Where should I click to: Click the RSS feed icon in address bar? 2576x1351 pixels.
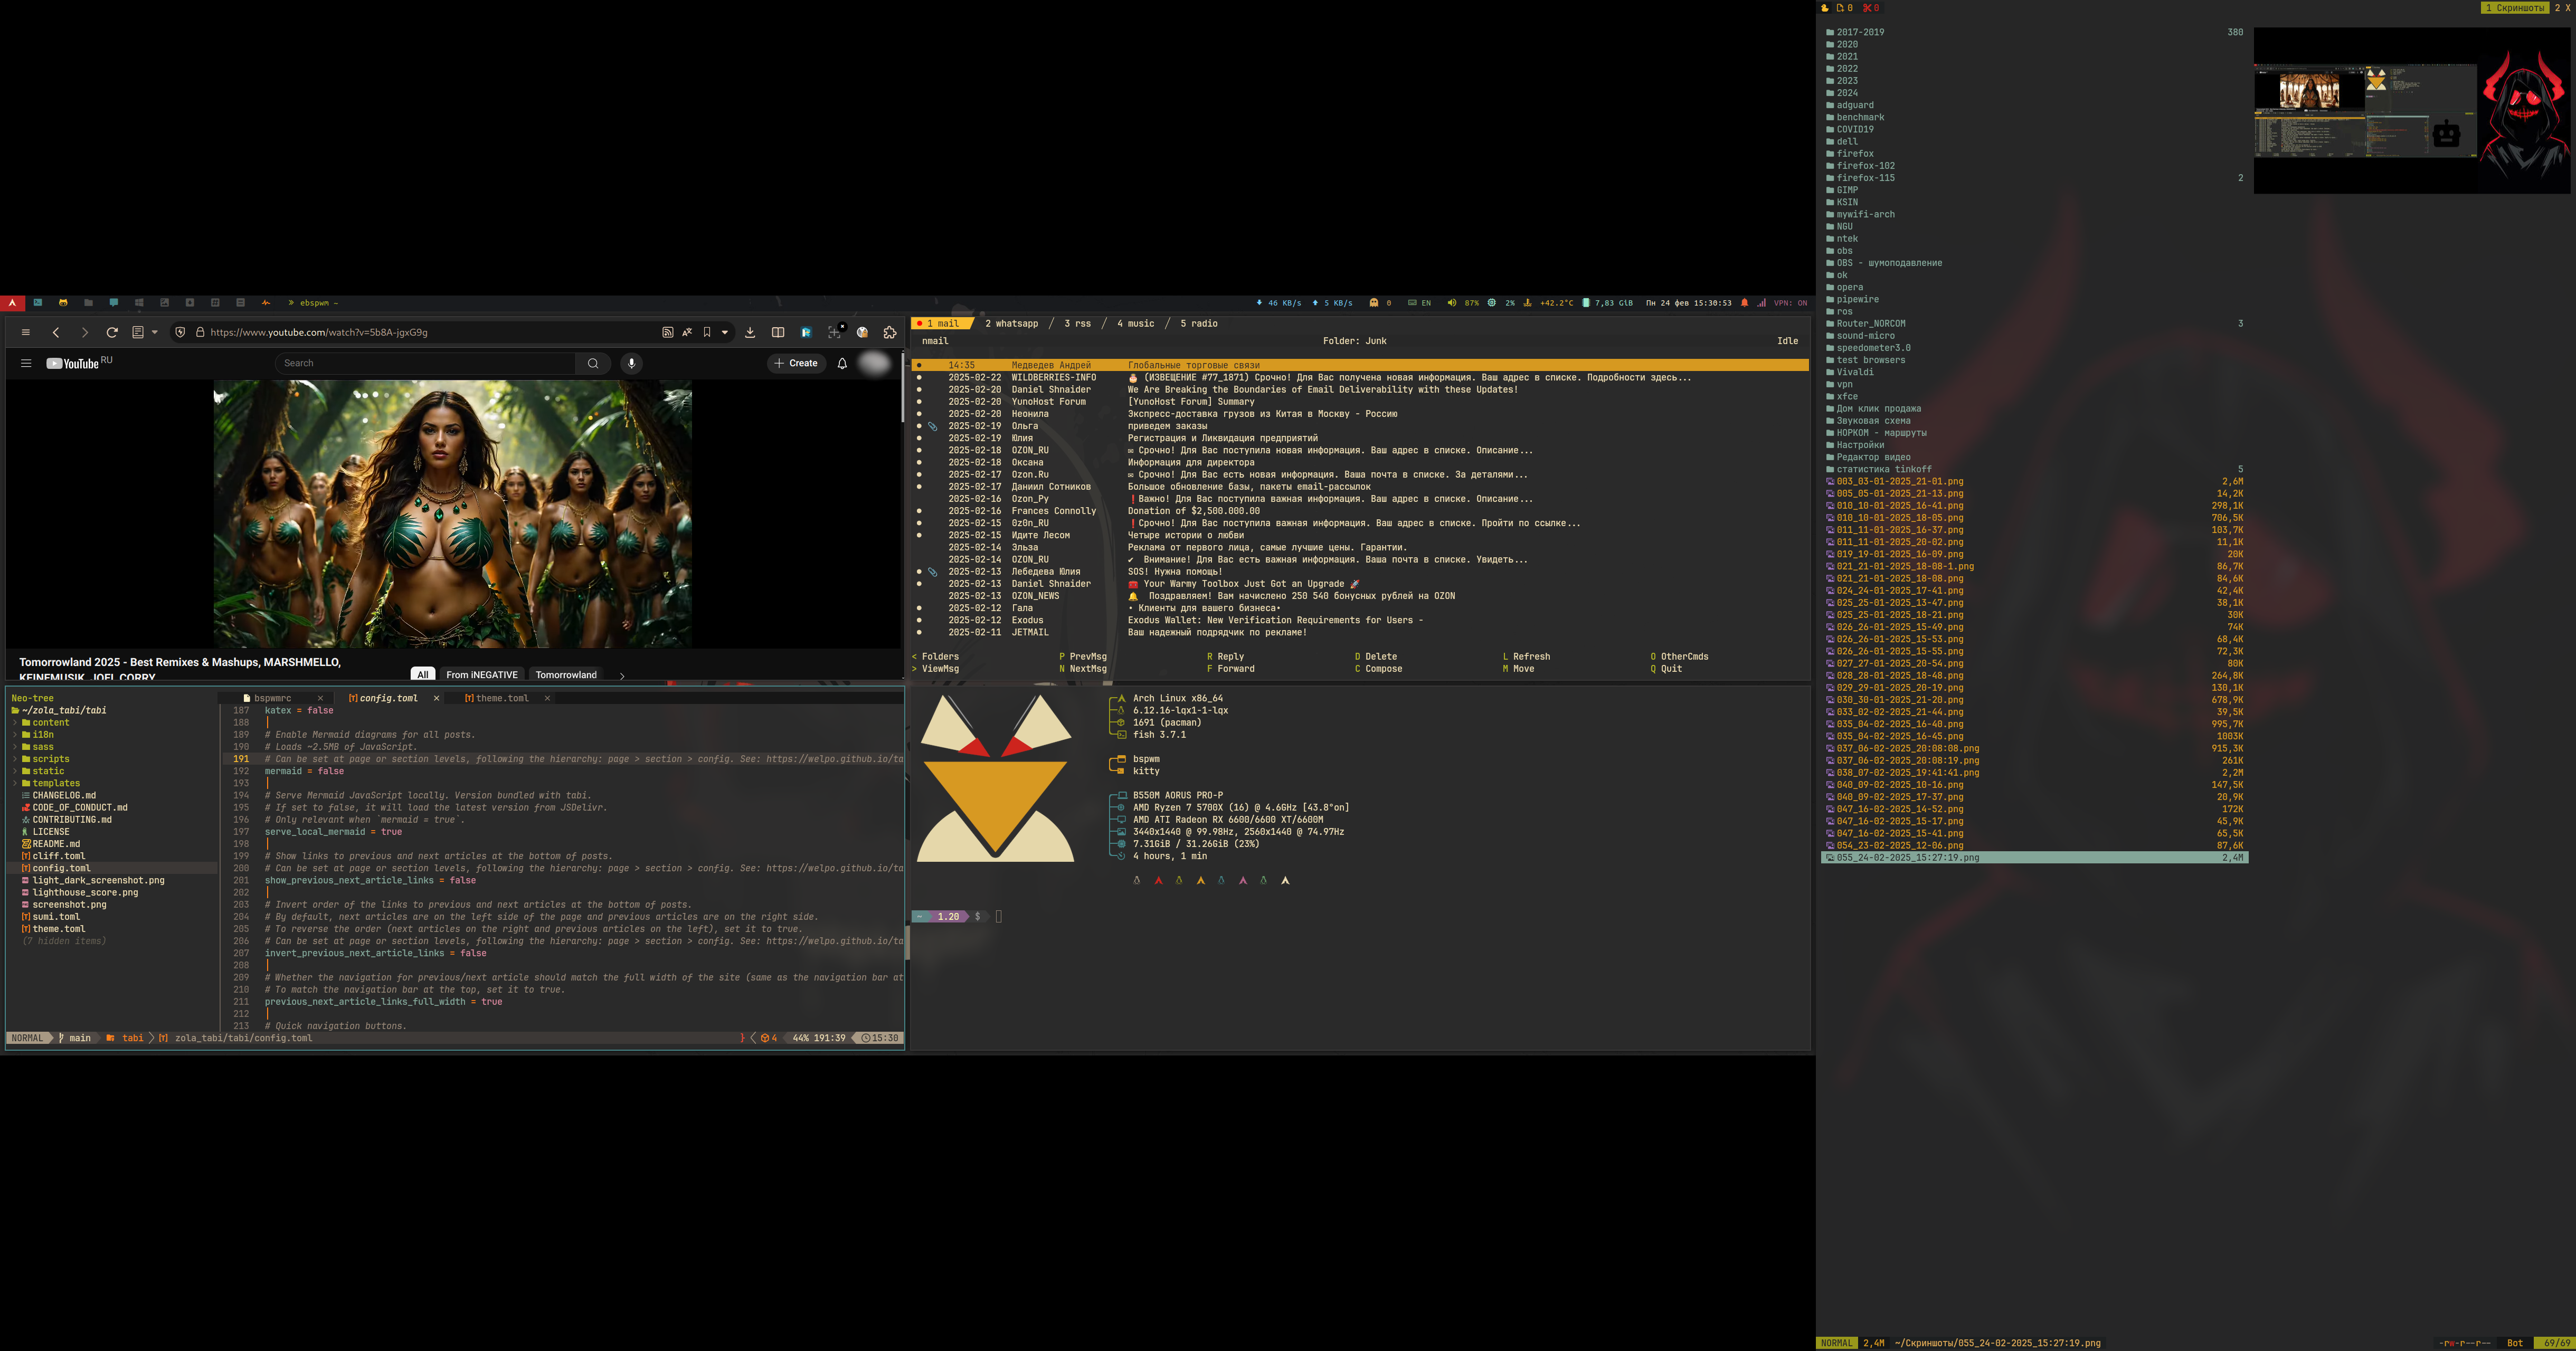[667, 332]
